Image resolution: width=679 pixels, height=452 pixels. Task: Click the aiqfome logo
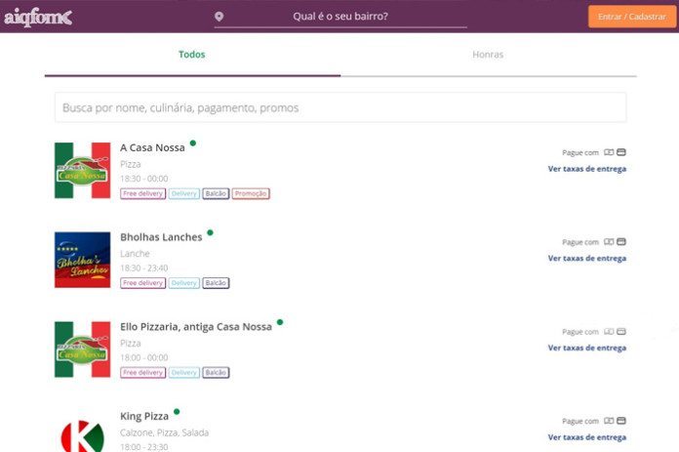tap(38, 18)
